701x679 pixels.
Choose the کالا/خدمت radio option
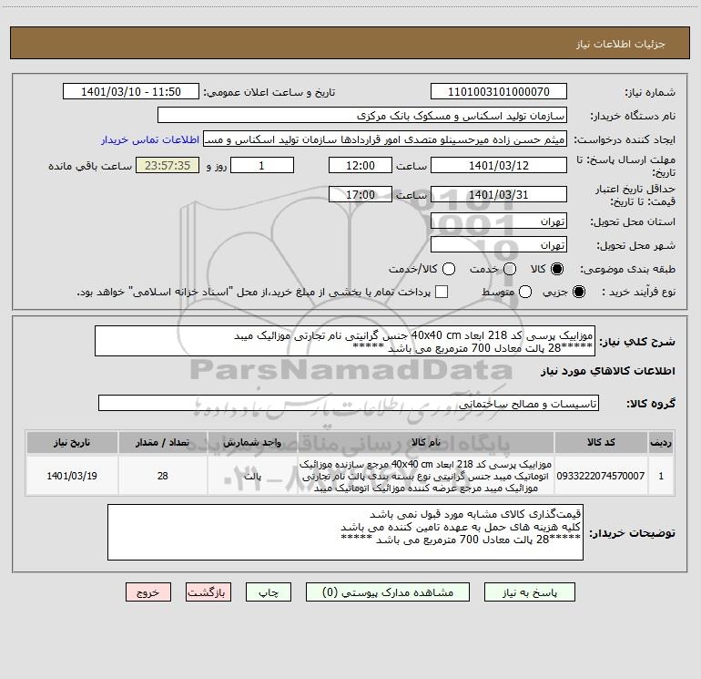click(x=449, y=269)
